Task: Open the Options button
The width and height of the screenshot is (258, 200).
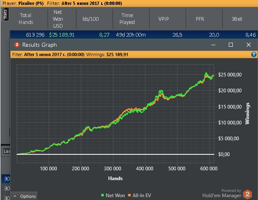Action: [x=24, y=196]
